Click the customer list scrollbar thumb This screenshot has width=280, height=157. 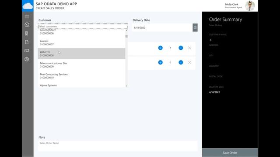tap(126, 36)
